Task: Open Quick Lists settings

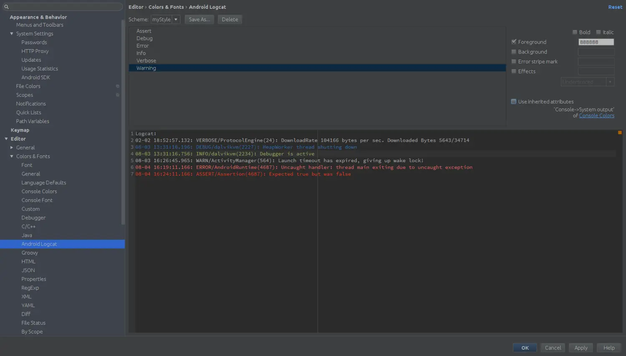Action: pyautogui.click(x=29, y=113)
